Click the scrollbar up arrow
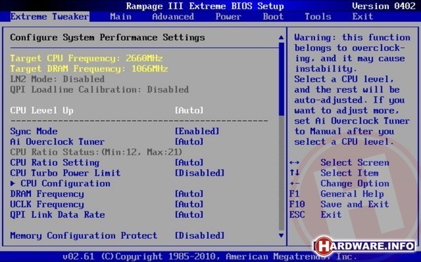Viewport: 421px width, 262px height. [281, 37]
